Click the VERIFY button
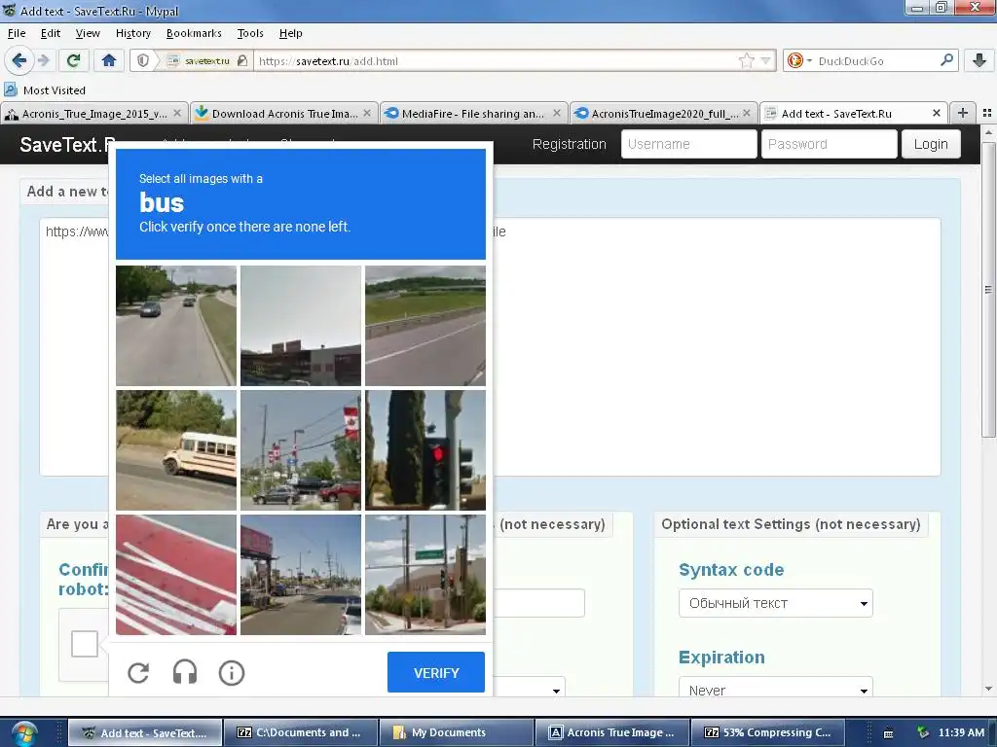The height and width of the screenshot is (747, 997). (x=436, y=673)
